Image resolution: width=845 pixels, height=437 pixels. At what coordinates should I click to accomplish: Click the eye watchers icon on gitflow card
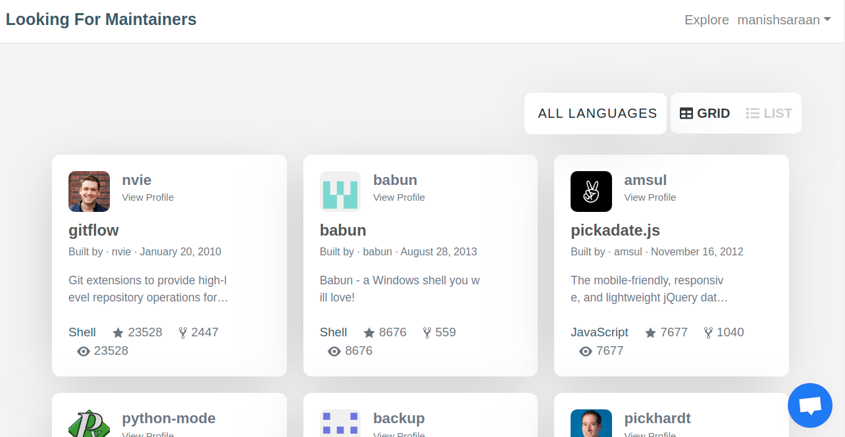coord(84,351)
